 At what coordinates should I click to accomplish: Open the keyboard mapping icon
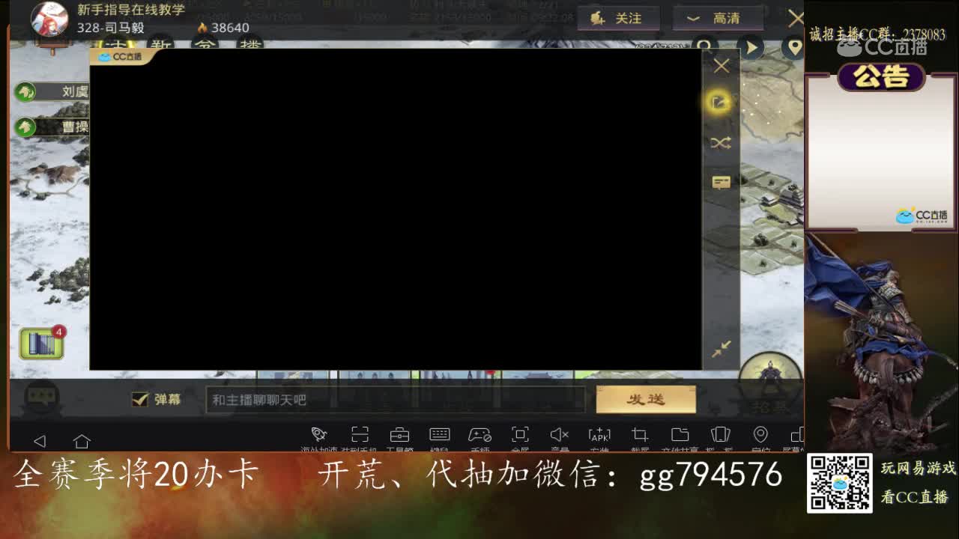tap(440, 435)
